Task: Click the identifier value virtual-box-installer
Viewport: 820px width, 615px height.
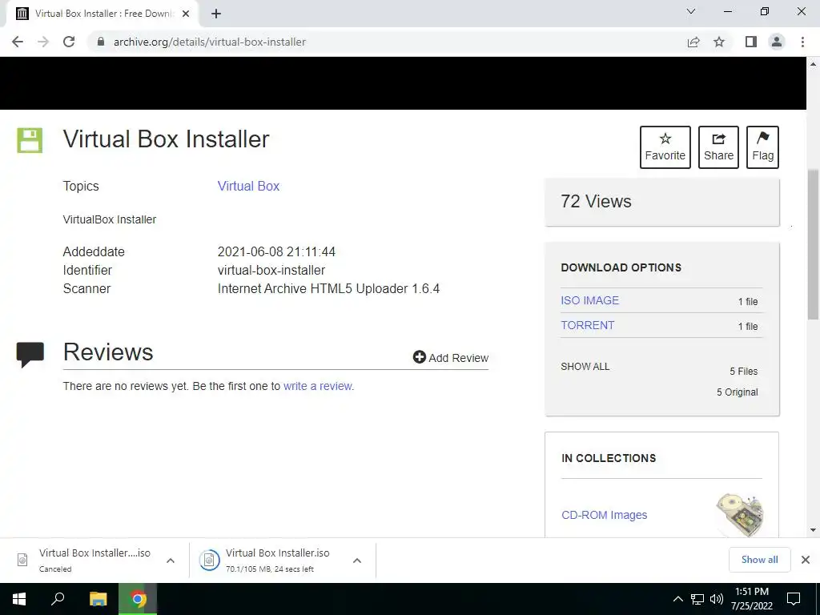Action: (x=271, y=271)
